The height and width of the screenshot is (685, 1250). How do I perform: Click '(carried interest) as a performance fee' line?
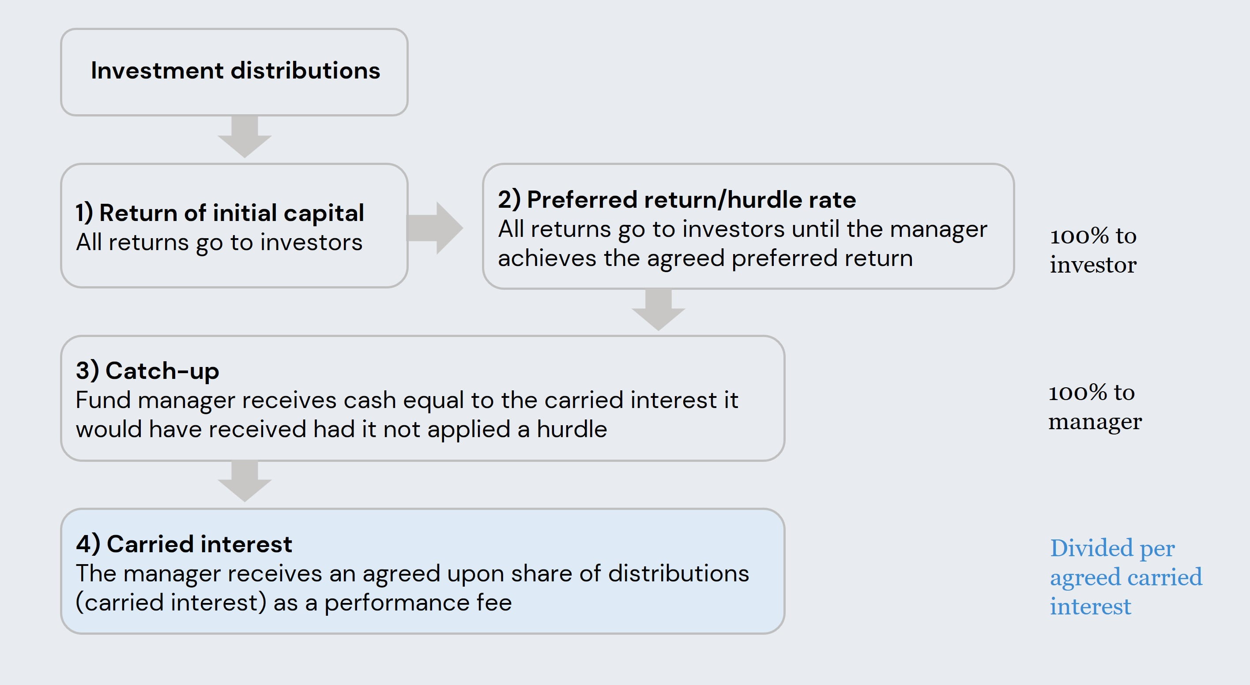[294, 603]
